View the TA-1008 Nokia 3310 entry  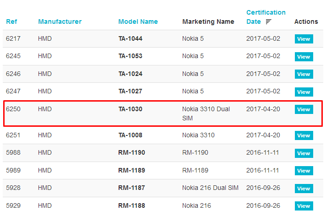pyautogui.click(x=304, y=135)
